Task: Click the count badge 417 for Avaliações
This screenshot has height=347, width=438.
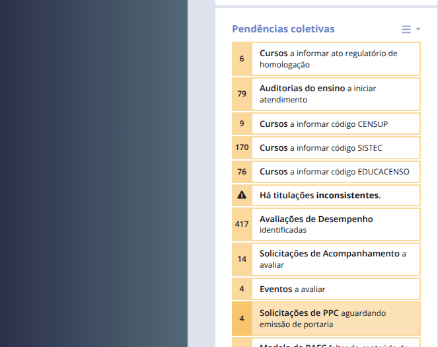Action: pos(242,224)
